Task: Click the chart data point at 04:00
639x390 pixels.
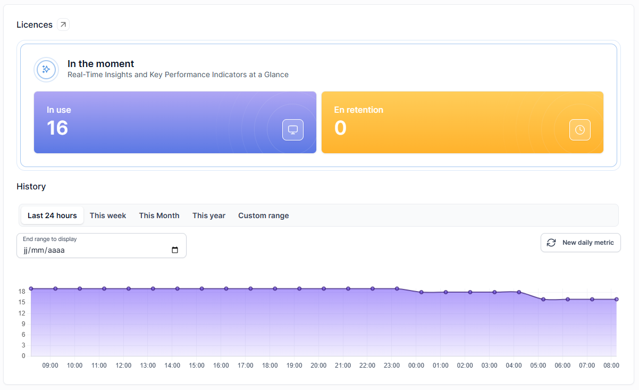Action: [x=519, y=292]
